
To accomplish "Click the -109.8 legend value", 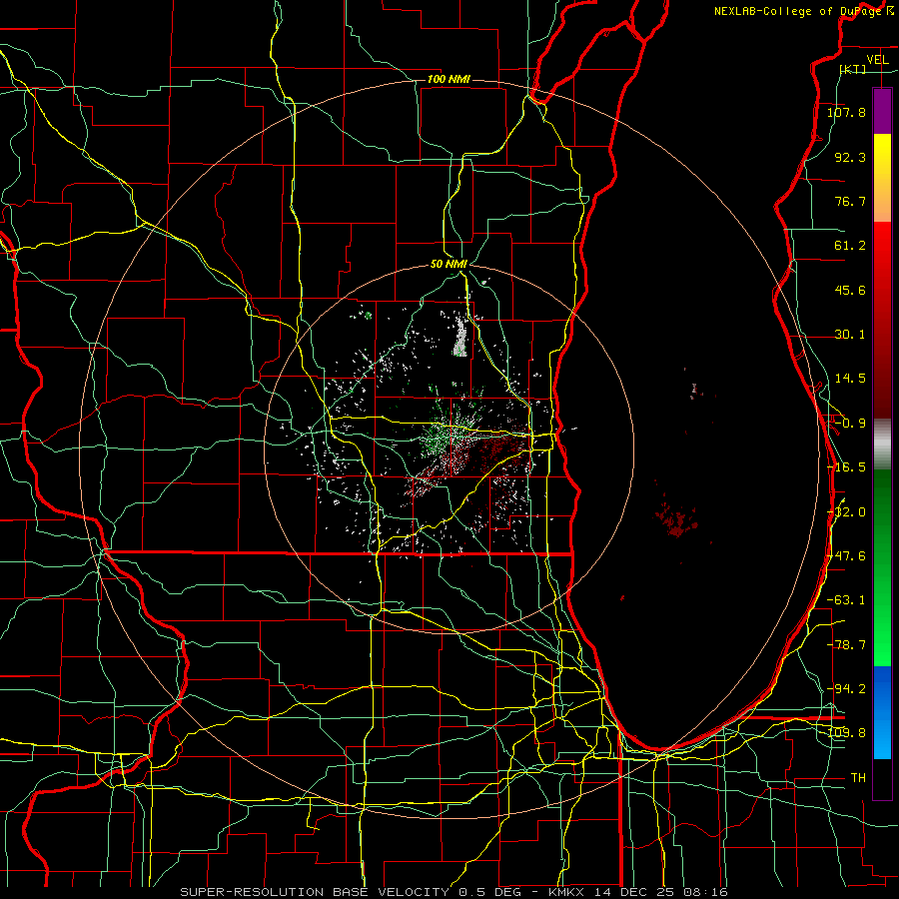I will pos(846,733).
